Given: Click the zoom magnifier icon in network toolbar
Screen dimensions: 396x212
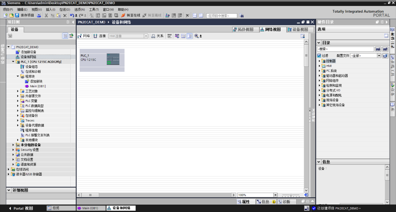Looking at the screenshot, I should pos(196,36).
